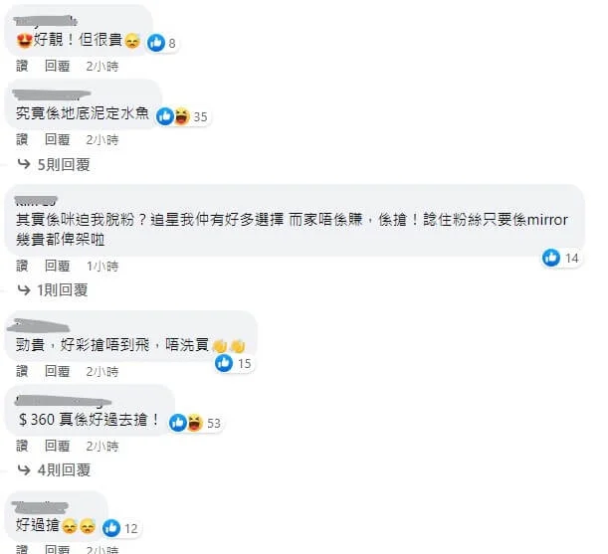Reply to the mirror fans comment

pos(56,266)
